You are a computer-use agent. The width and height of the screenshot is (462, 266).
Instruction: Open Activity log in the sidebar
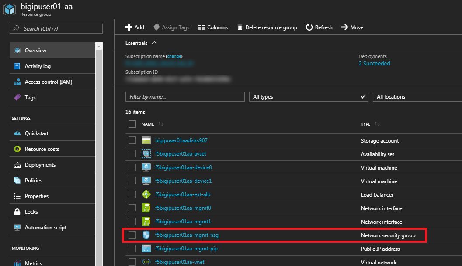point(52,66)
